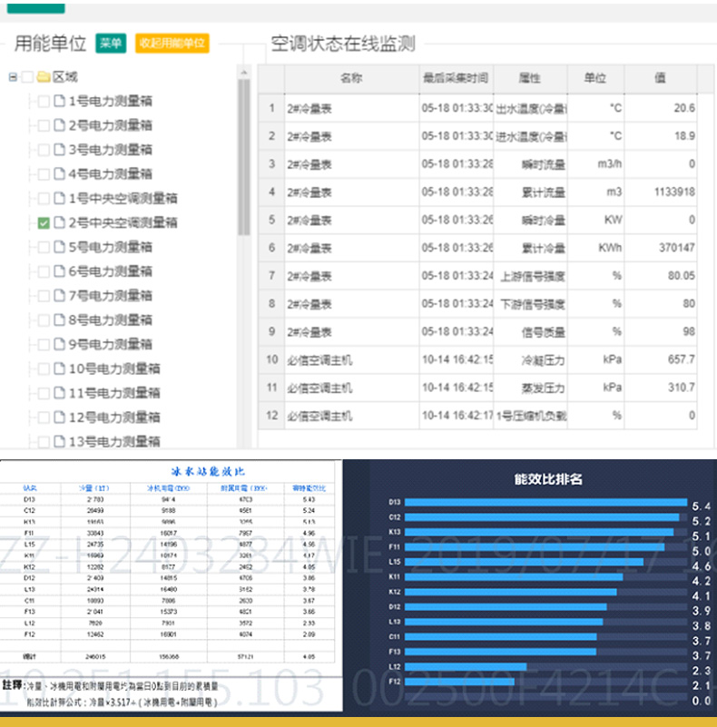This screenshot has height=727, width=717.
Task: Check the 1号电力测量箱 checkbox
Action: click(44, 101)
